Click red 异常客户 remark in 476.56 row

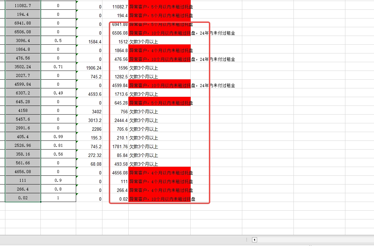[160, 58]
